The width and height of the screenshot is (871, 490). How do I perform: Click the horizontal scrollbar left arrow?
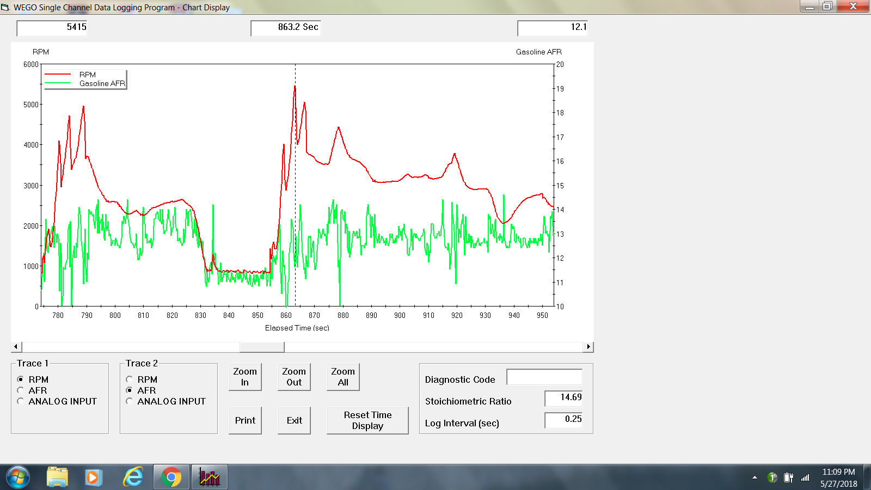point(16,347)
